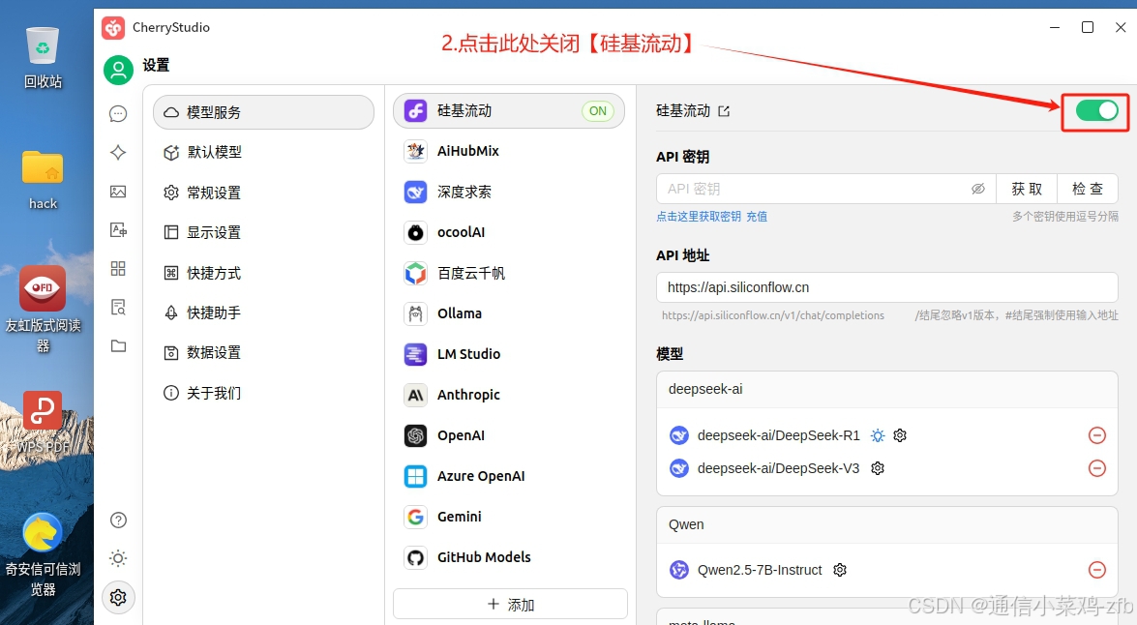
Task: Select the Ollama provider
Action: click(508, 313)
